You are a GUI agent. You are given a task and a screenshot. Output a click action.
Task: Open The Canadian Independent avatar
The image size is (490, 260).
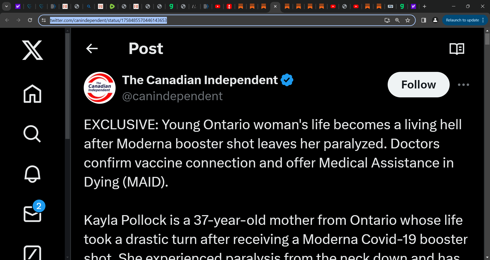(100, 88)
